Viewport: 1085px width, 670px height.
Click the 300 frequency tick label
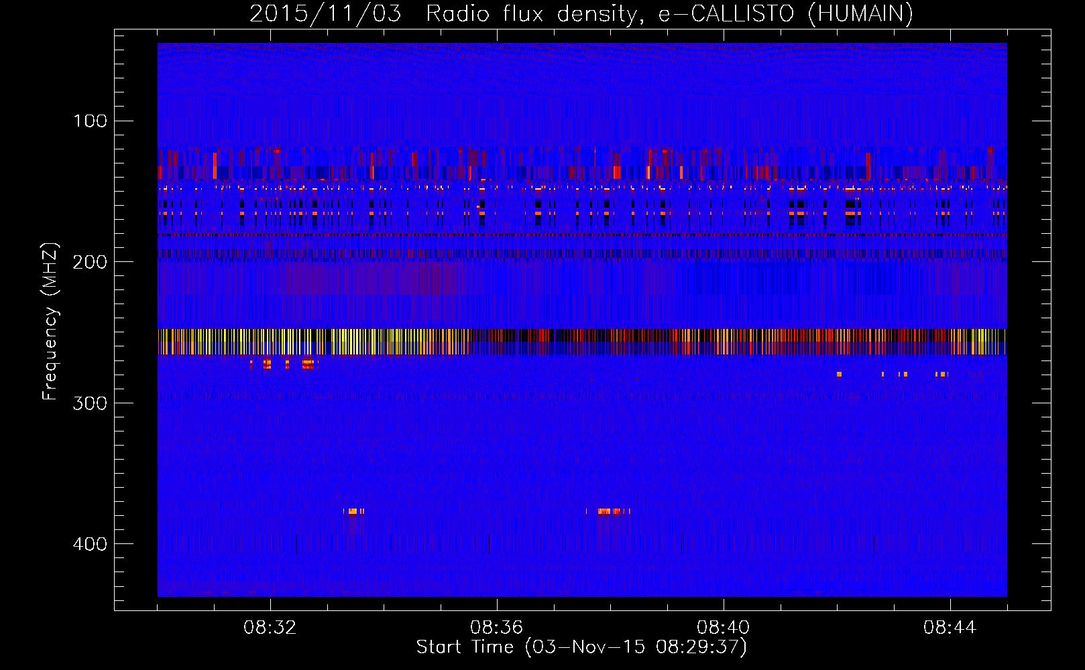91,403
